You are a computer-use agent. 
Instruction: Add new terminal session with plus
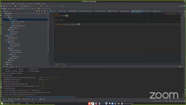click(x=17, y=66)
